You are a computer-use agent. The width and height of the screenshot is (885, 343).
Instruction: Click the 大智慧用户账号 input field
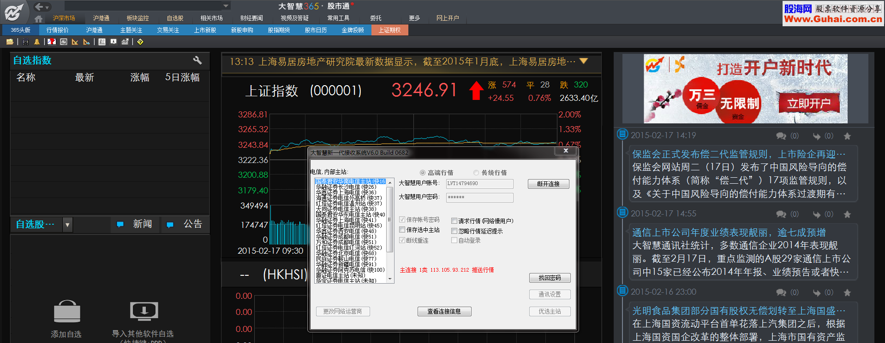(479, 184)
